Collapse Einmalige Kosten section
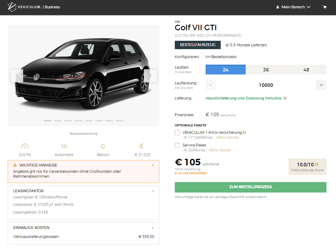The width and height of the screenshot is (336, 250). click(153, 228)
